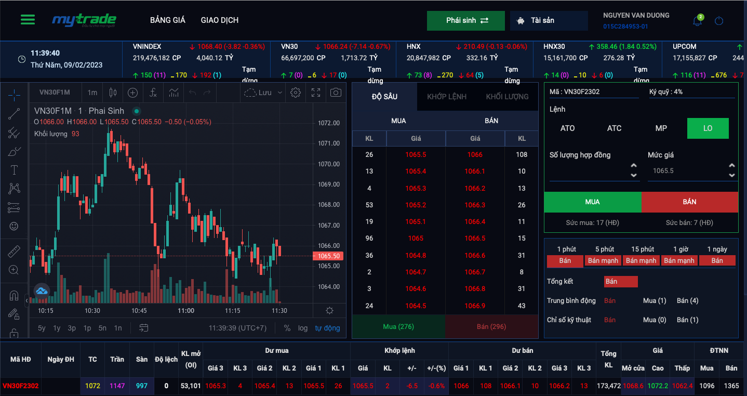Select the text annotation tool
Image resolution: width=747 pixels, height=396 pixels.
[14, 170]
